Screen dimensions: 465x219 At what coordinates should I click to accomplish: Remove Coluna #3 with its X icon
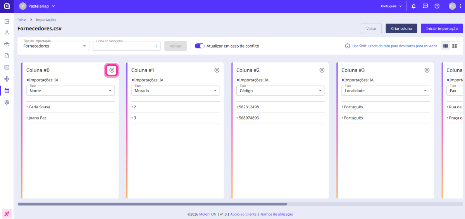[427, 70]
